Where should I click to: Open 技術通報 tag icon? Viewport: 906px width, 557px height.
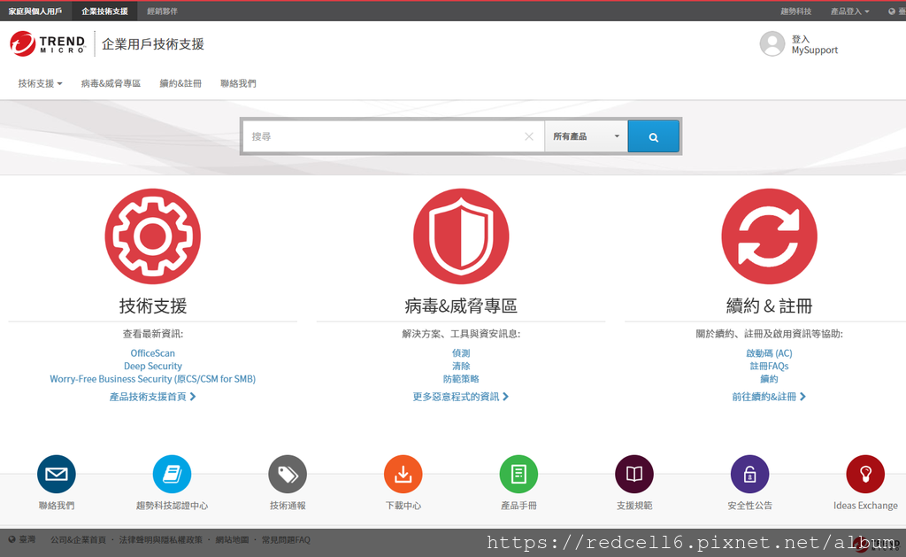[288, 475]
